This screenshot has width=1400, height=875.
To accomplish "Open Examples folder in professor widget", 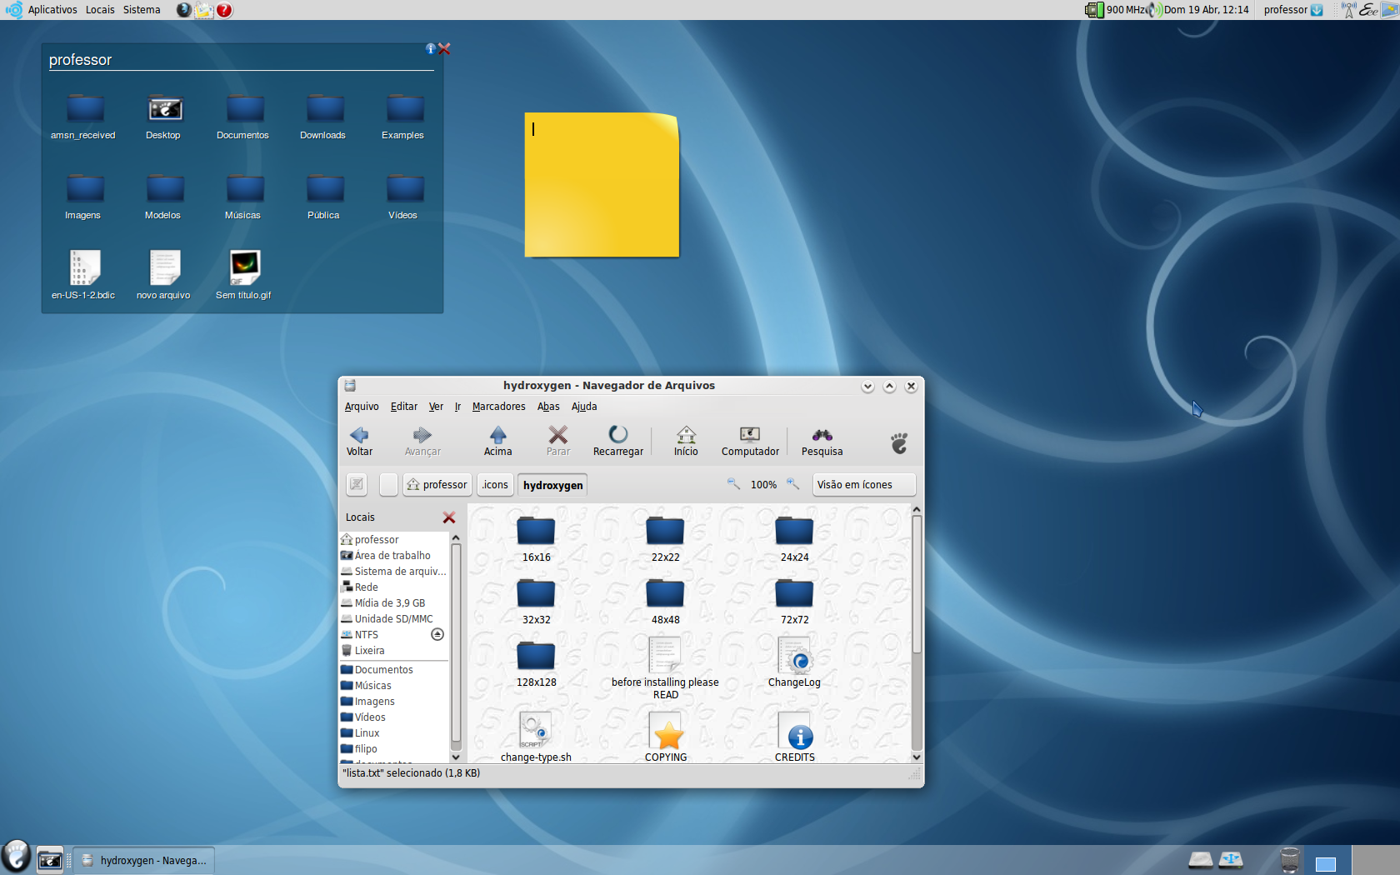I will tap(402, 117).
